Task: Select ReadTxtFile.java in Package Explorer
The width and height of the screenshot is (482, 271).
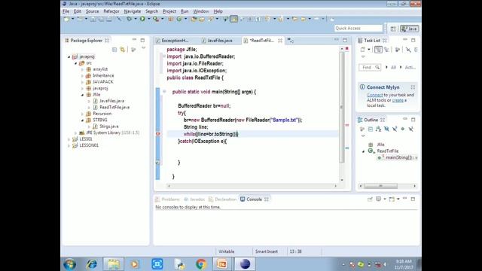Action: pyautogui.click(x=114, y=107)
